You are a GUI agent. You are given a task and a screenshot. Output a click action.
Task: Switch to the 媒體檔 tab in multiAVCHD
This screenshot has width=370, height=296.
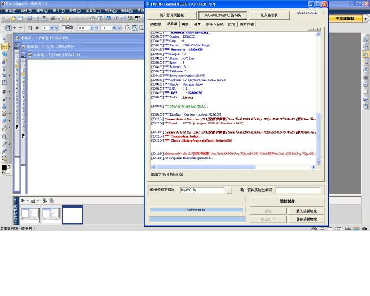156,24
